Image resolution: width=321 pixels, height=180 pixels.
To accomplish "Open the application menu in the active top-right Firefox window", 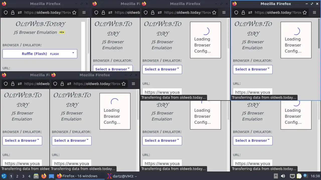I will point(314,12).
